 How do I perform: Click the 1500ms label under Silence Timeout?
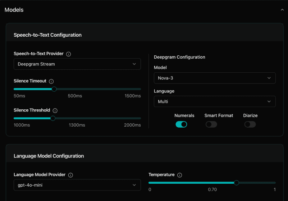[x=133, y=96]
